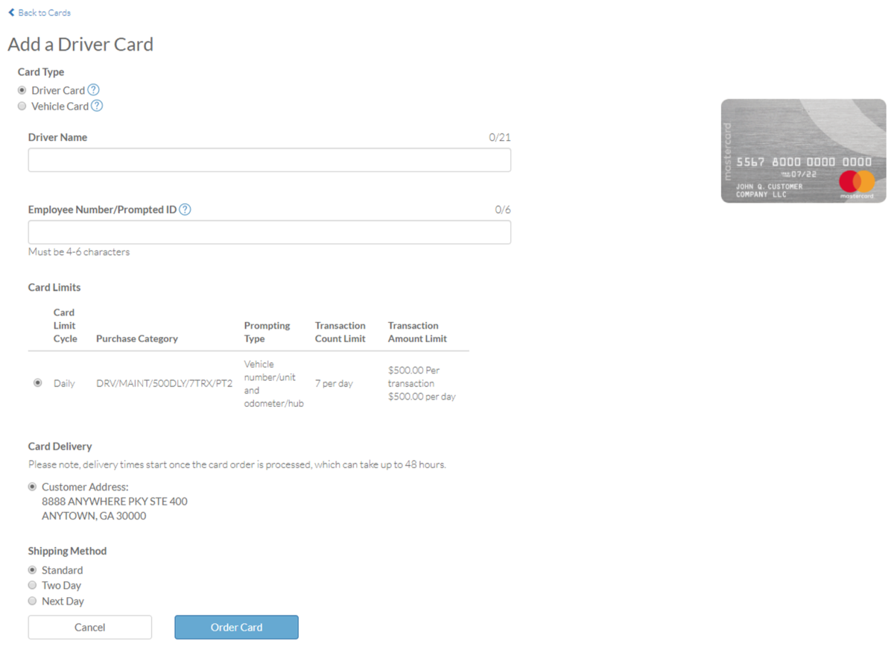Select the Vehicle Card option
This screenshot has height=647, width=894.
[x=22, y=106]
